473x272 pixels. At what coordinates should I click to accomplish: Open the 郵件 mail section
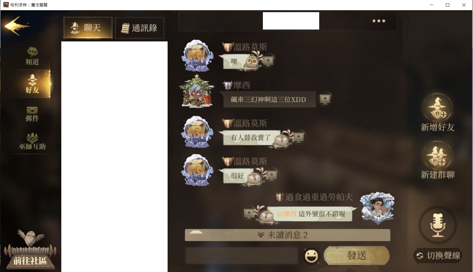(x=32, y=114)
